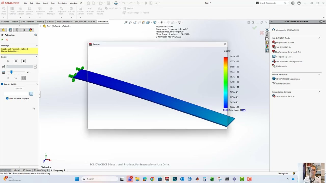Open the Simulation menu
Screen dimensions: 326x183
coord(62,3)
